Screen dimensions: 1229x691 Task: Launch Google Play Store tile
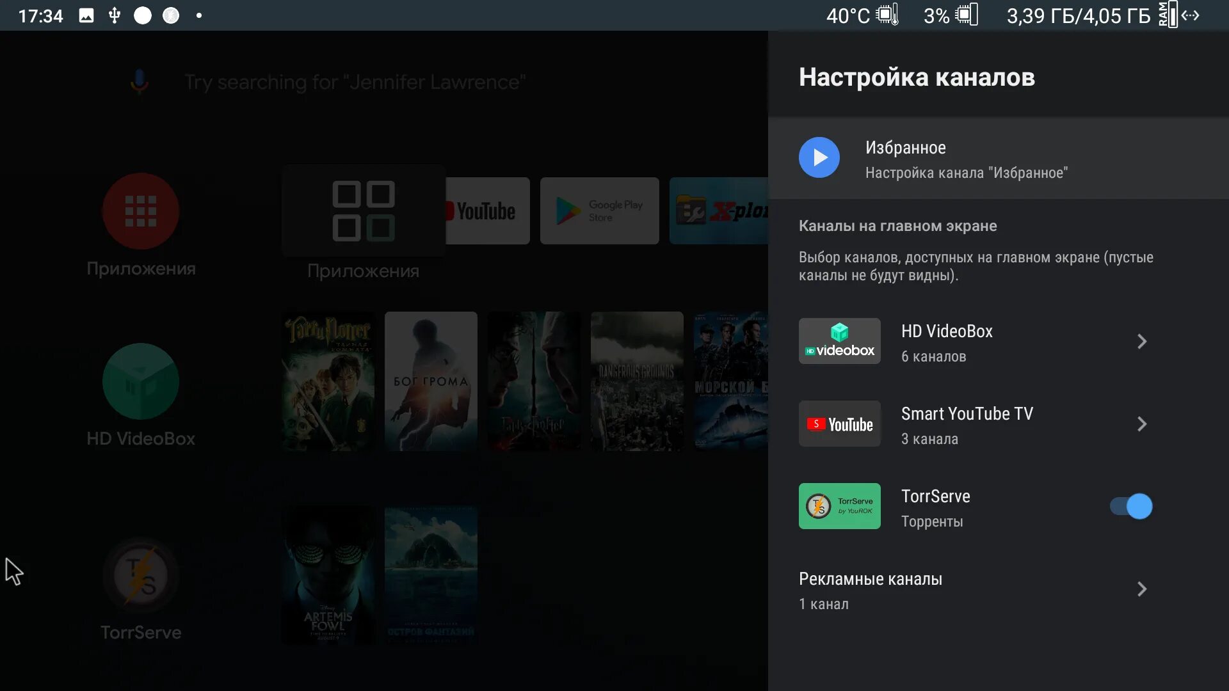(x=599, y=211)
